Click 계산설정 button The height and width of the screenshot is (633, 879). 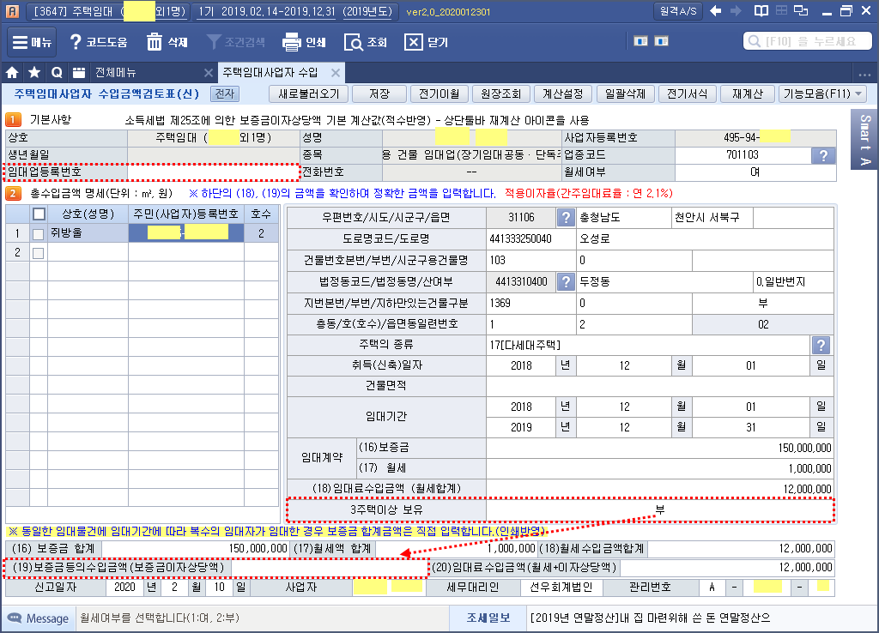pyautogui.click(x=563, y=94)
